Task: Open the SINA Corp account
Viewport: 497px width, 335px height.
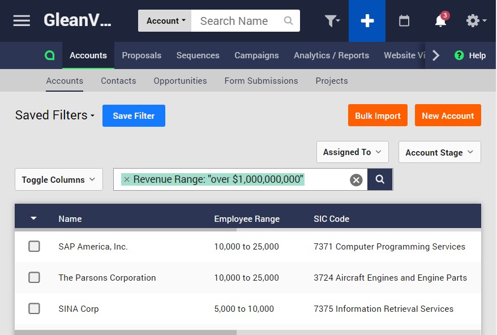Action: (x=78, y=309)
